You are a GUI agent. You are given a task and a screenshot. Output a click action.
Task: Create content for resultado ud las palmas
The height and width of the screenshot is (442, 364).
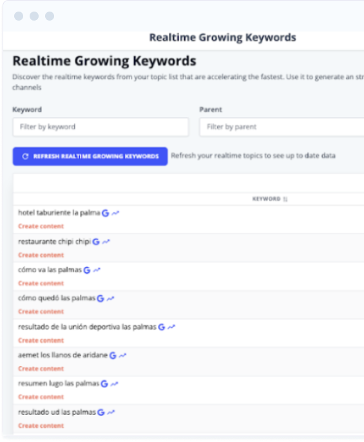coord(41,426)
